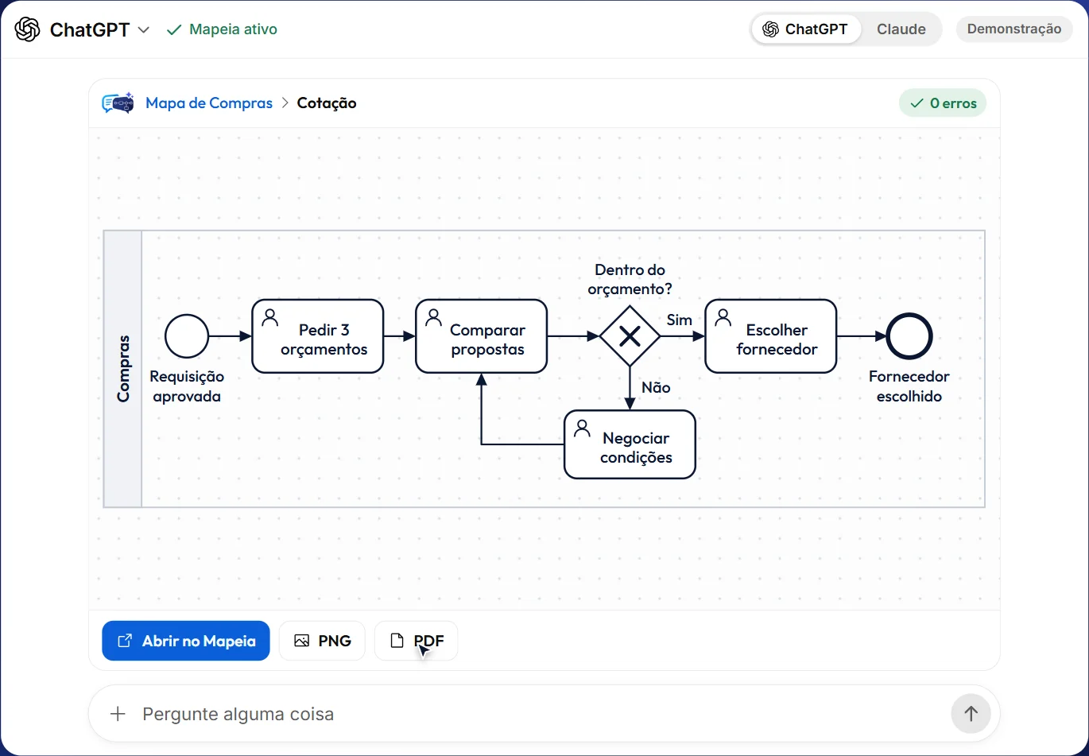
Task: Switch to the ChatGPT toggle tab
Action: (x=806, y=29)
